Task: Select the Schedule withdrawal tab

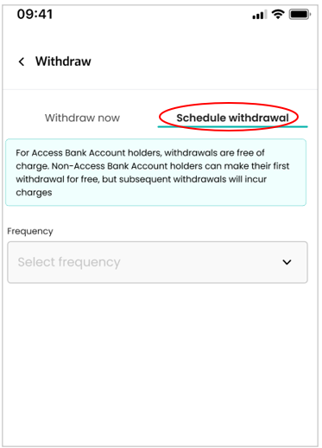Action: click(x=232, y=118)
